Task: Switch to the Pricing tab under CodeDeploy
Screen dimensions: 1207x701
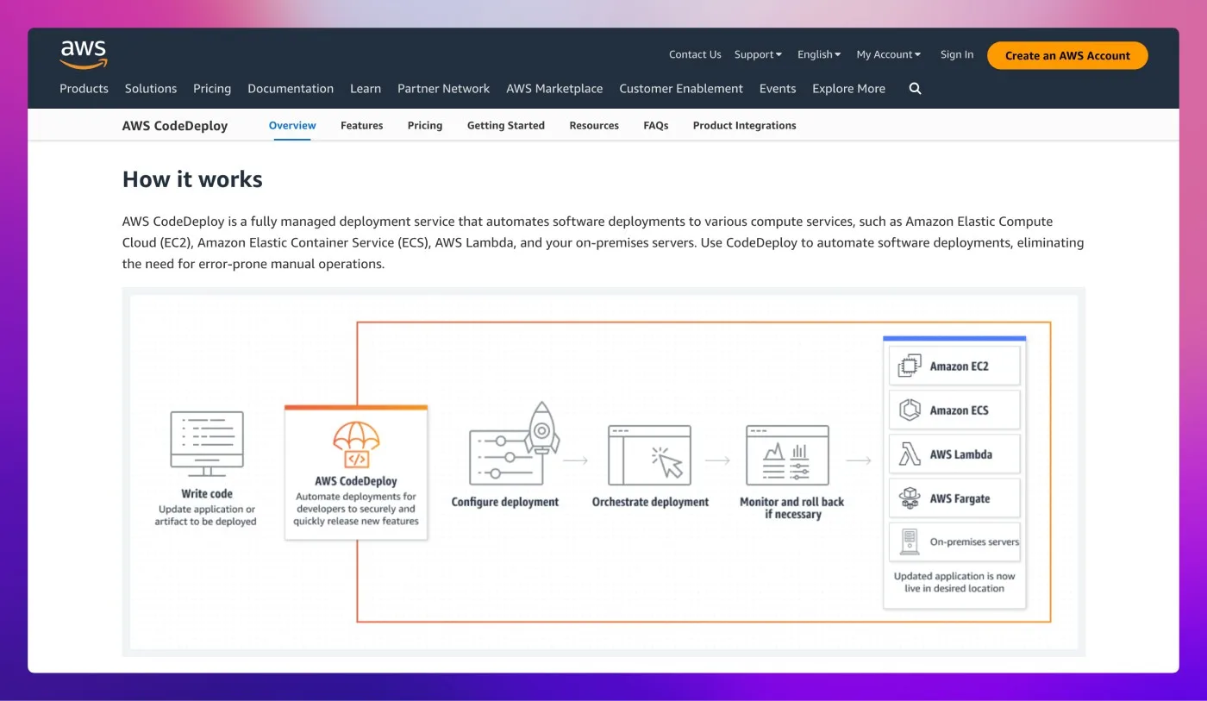Action: tap(425, 126)
